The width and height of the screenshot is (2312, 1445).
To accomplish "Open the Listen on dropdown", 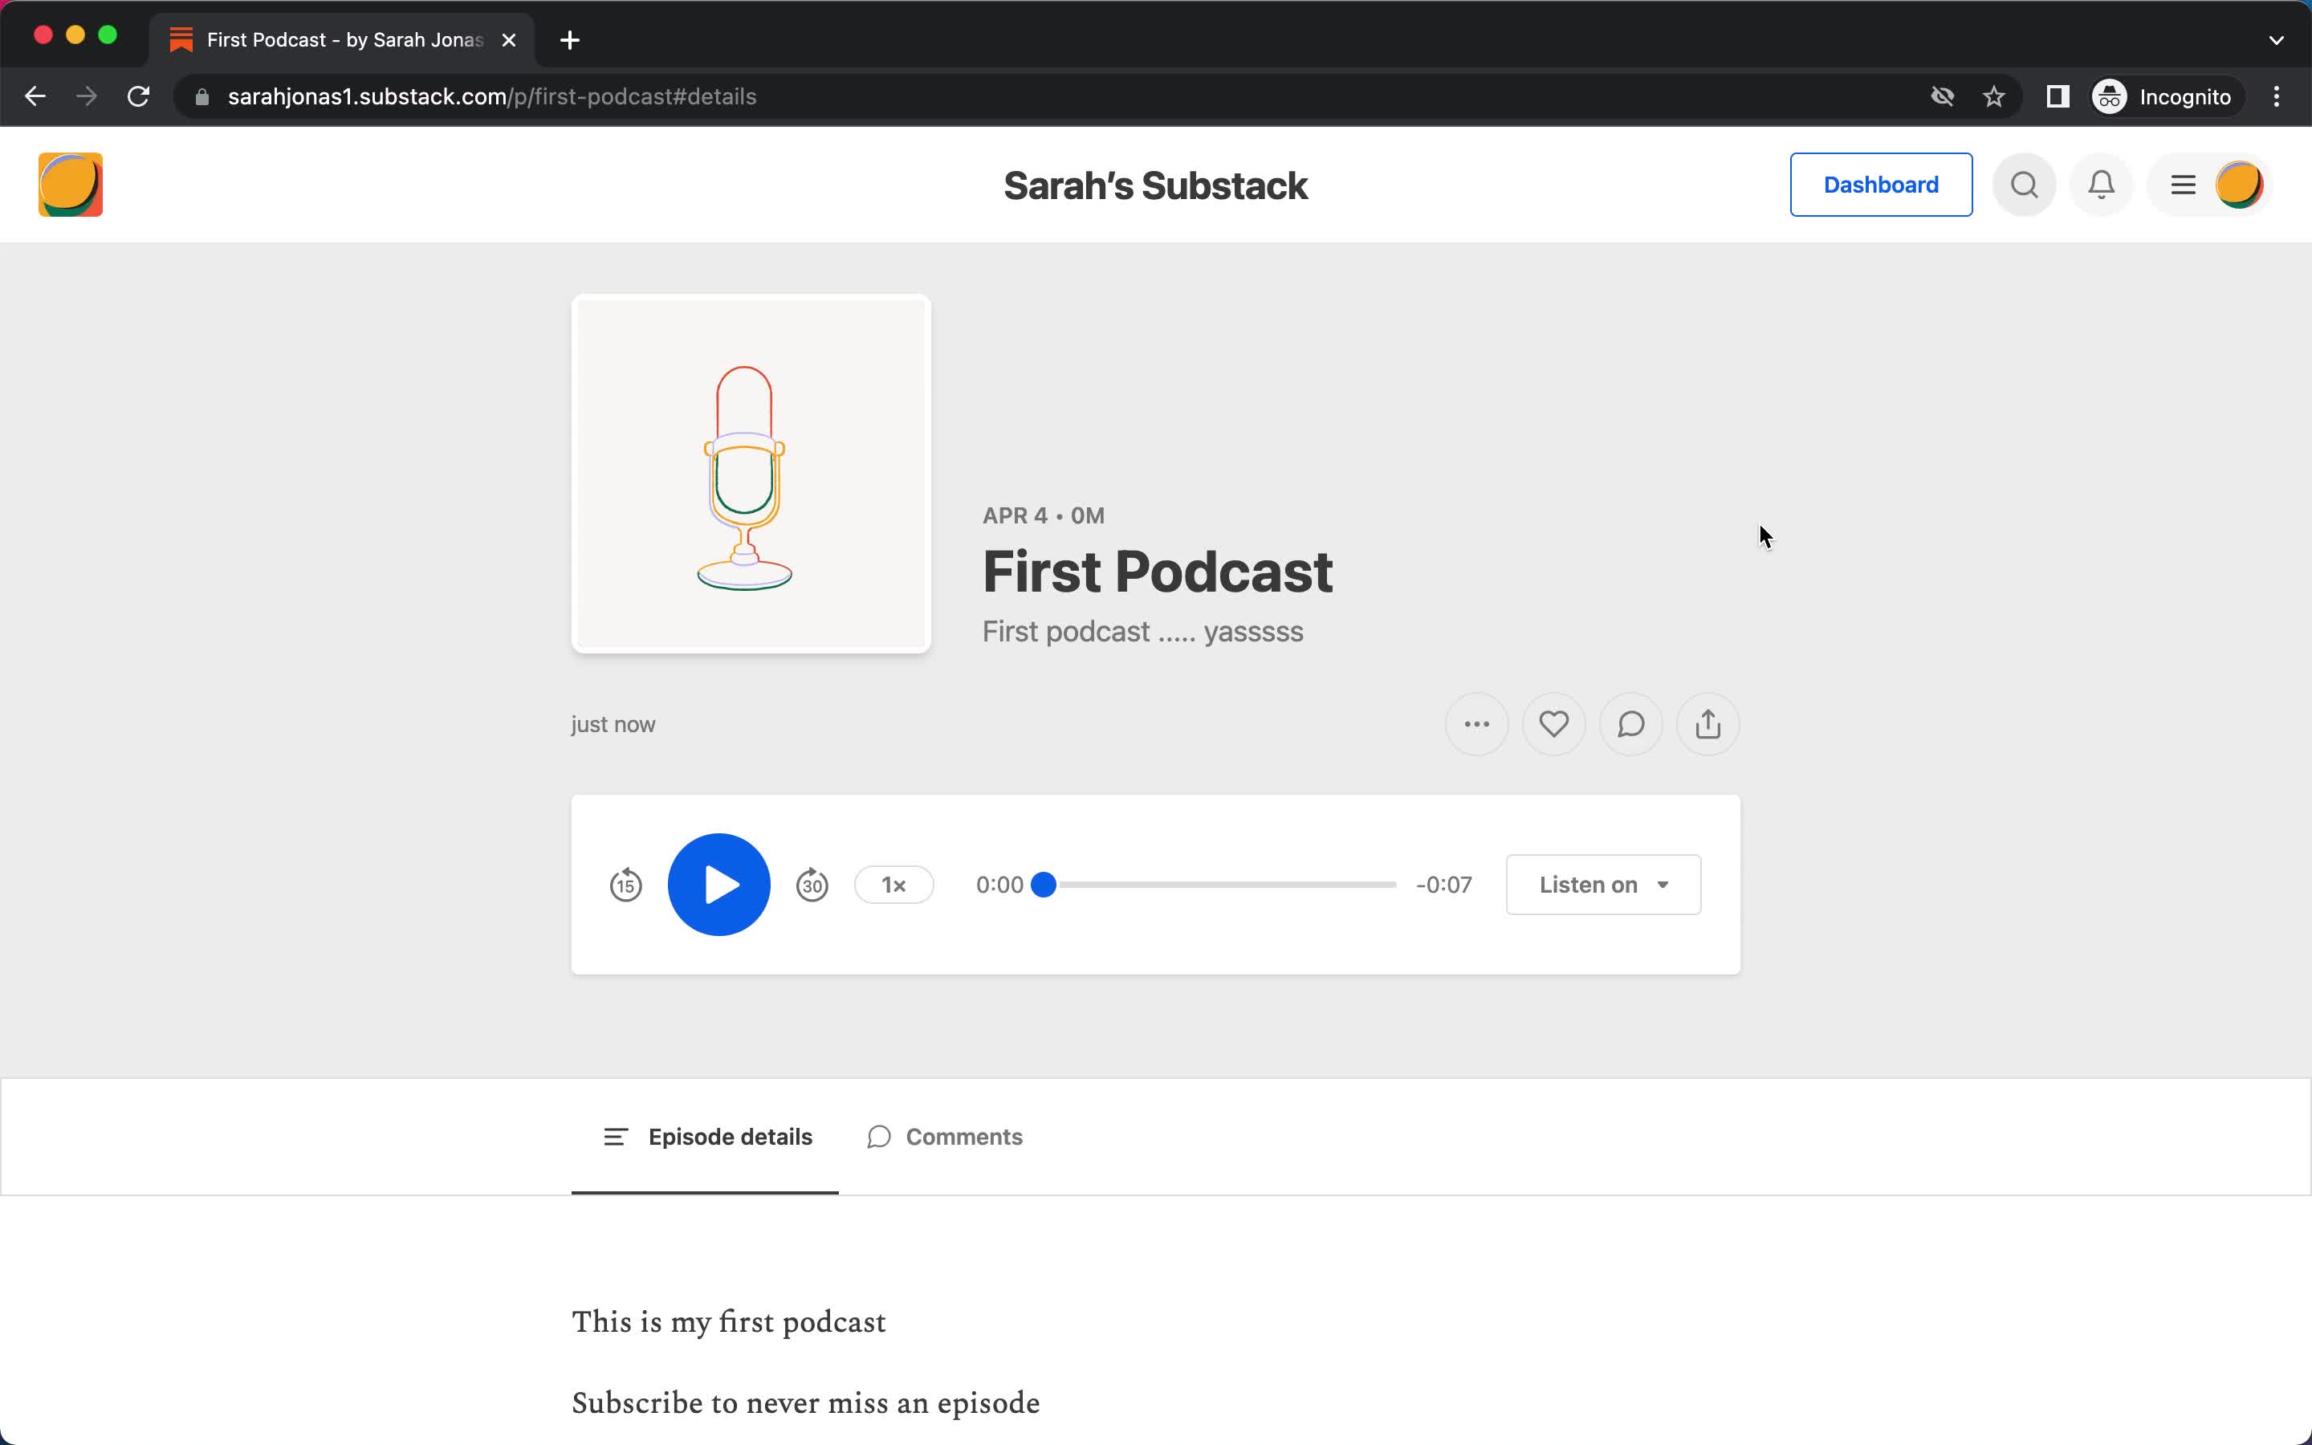I will [1603, 885].
